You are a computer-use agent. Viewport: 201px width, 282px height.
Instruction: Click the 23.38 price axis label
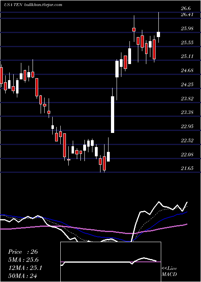pos(187,112)
